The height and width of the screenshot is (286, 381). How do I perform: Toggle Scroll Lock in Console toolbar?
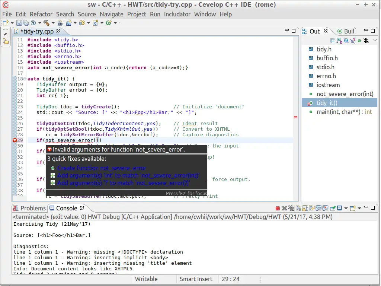305,208
